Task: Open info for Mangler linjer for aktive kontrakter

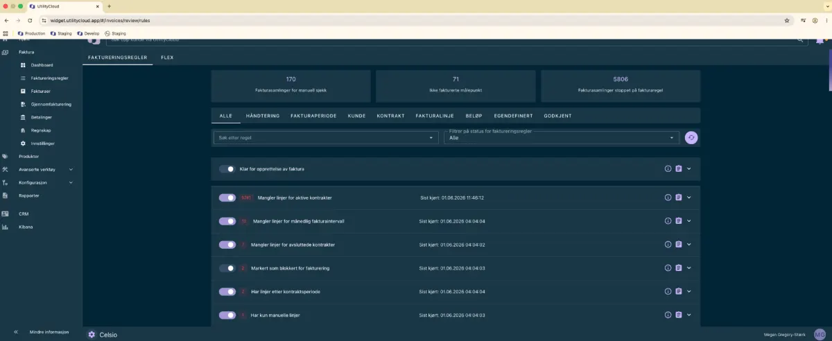Action: tap(668, 198)
